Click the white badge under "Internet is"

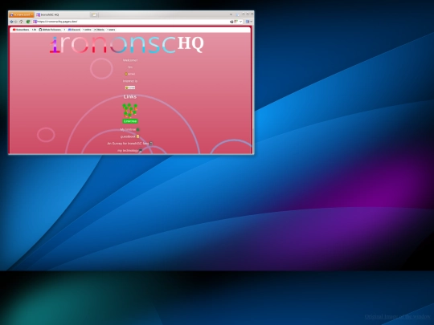coord(130,87)
